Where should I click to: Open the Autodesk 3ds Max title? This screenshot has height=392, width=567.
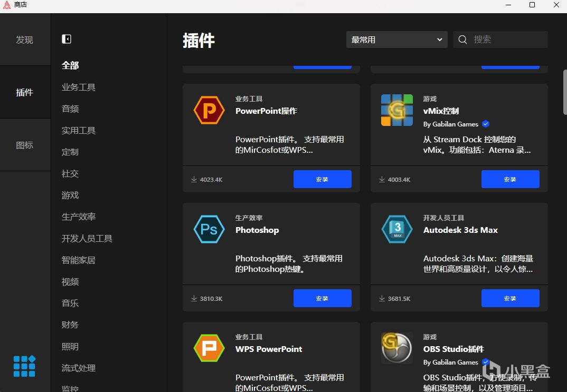pos(460,230)
